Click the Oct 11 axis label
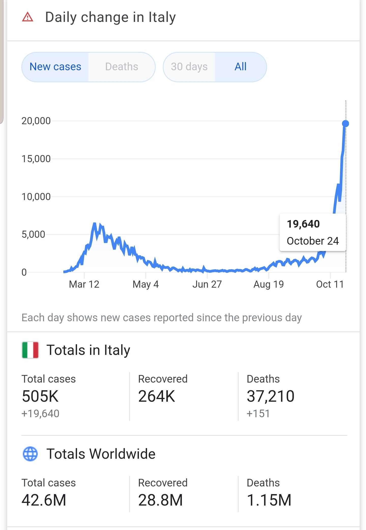 330,284
